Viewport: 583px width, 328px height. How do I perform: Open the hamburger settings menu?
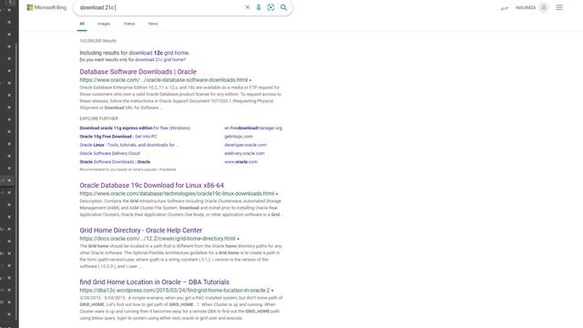[x=559, y=7]
